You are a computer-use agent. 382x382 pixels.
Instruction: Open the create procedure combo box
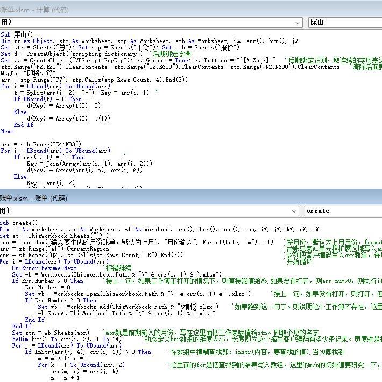point(343,211)
